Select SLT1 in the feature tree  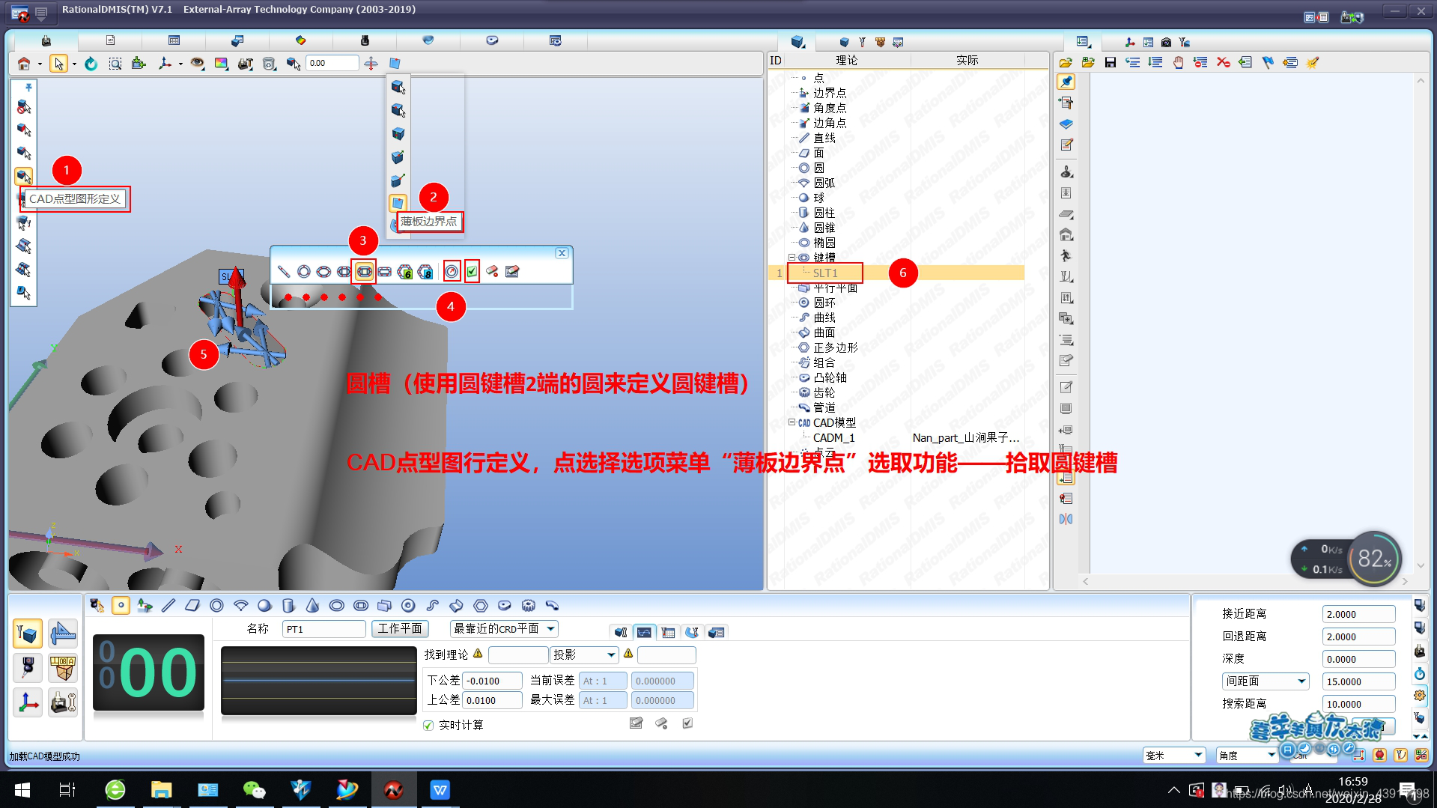point(824,273)
